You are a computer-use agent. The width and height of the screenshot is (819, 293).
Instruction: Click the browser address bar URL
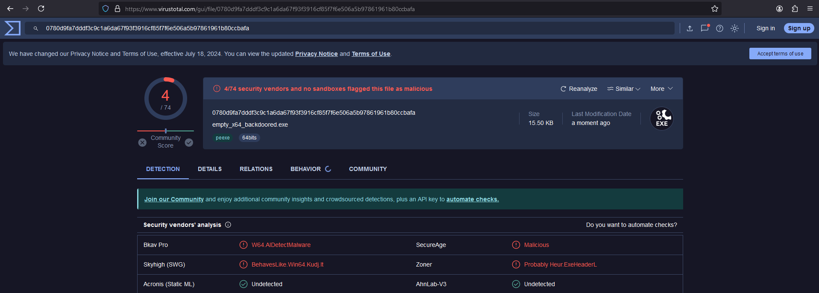pyautogui.click(x=270, y=9)
